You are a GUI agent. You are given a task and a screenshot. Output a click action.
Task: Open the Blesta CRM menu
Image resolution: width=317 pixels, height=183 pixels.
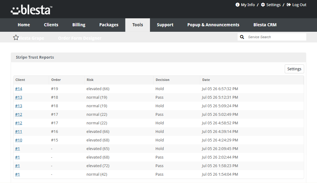(265, 25)
